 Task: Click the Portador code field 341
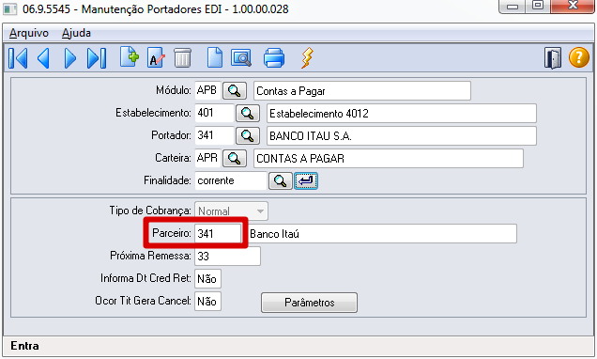coord(214,135)
